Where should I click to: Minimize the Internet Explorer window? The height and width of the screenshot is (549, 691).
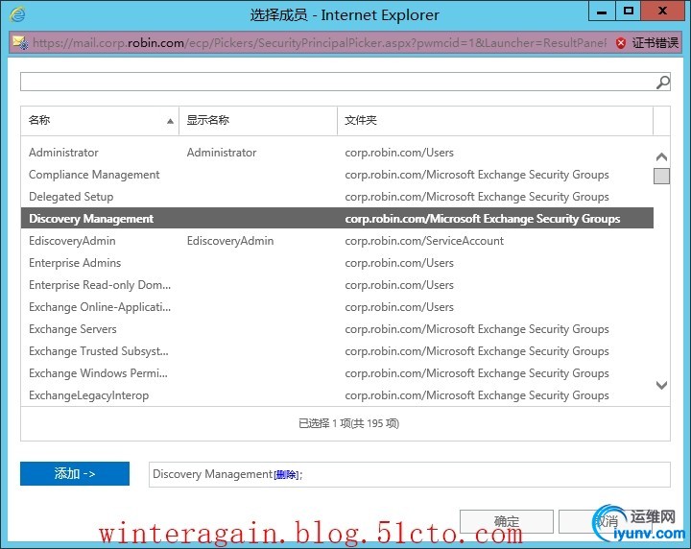pos(602,12)
